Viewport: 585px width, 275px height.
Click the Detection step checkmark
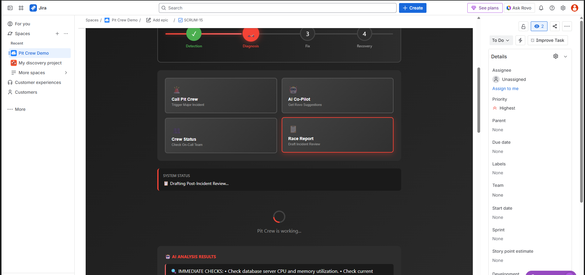pyautogui.click(x=194, y=34)
